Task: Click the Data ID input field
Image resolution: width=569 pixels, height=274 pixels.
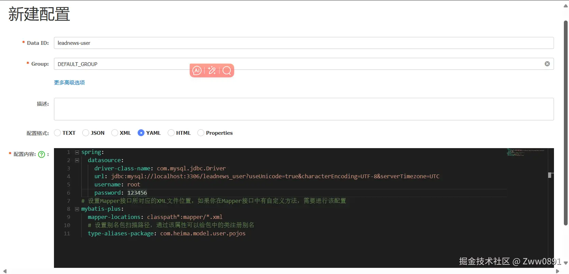Action: click(304, 43)
